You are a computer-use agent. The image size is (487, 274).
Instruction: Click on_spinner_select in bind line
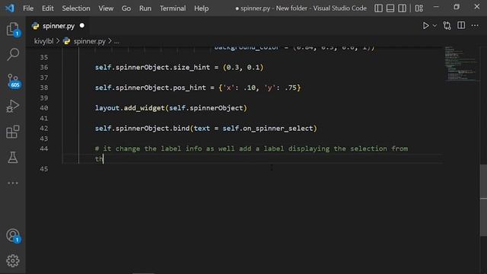pos(278,129)
